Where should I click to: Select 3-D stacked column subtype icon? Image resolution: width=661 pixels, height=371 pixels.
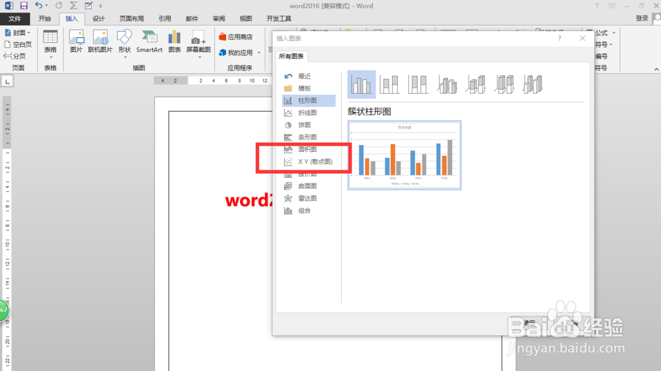point(475,84)
